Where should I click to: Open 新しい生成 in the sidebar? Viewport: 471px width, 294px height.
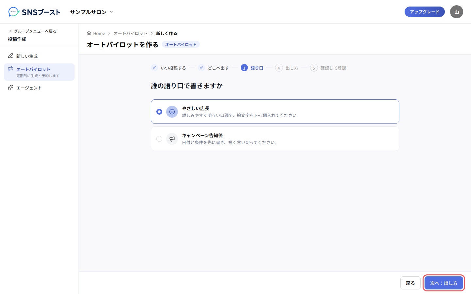tap(39, 56)
